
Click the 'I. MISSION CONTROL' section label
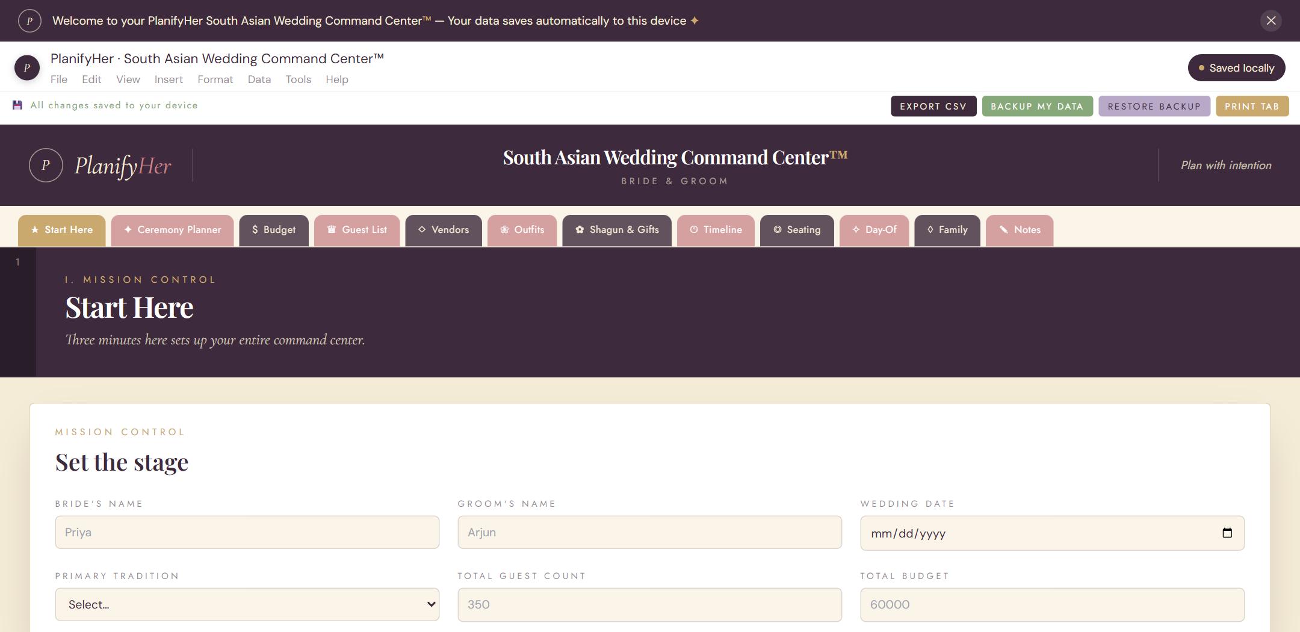pyautogui.click(x=140, y=280)
